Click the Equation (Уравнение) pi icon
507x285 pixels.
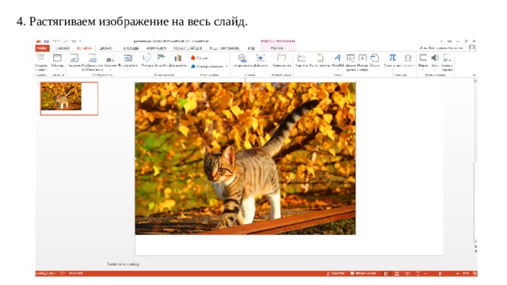pos(392,58)
